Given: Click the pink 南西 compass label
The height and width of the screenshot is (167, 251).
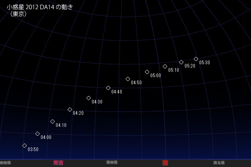Looking at the screenshot, I should [x=58, y=163].
